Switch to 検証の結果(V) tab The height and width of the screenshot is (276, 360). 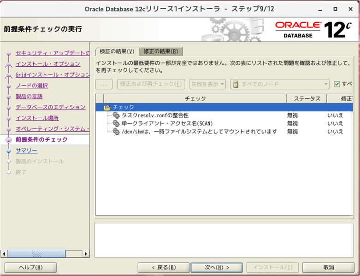click(117, 52)
